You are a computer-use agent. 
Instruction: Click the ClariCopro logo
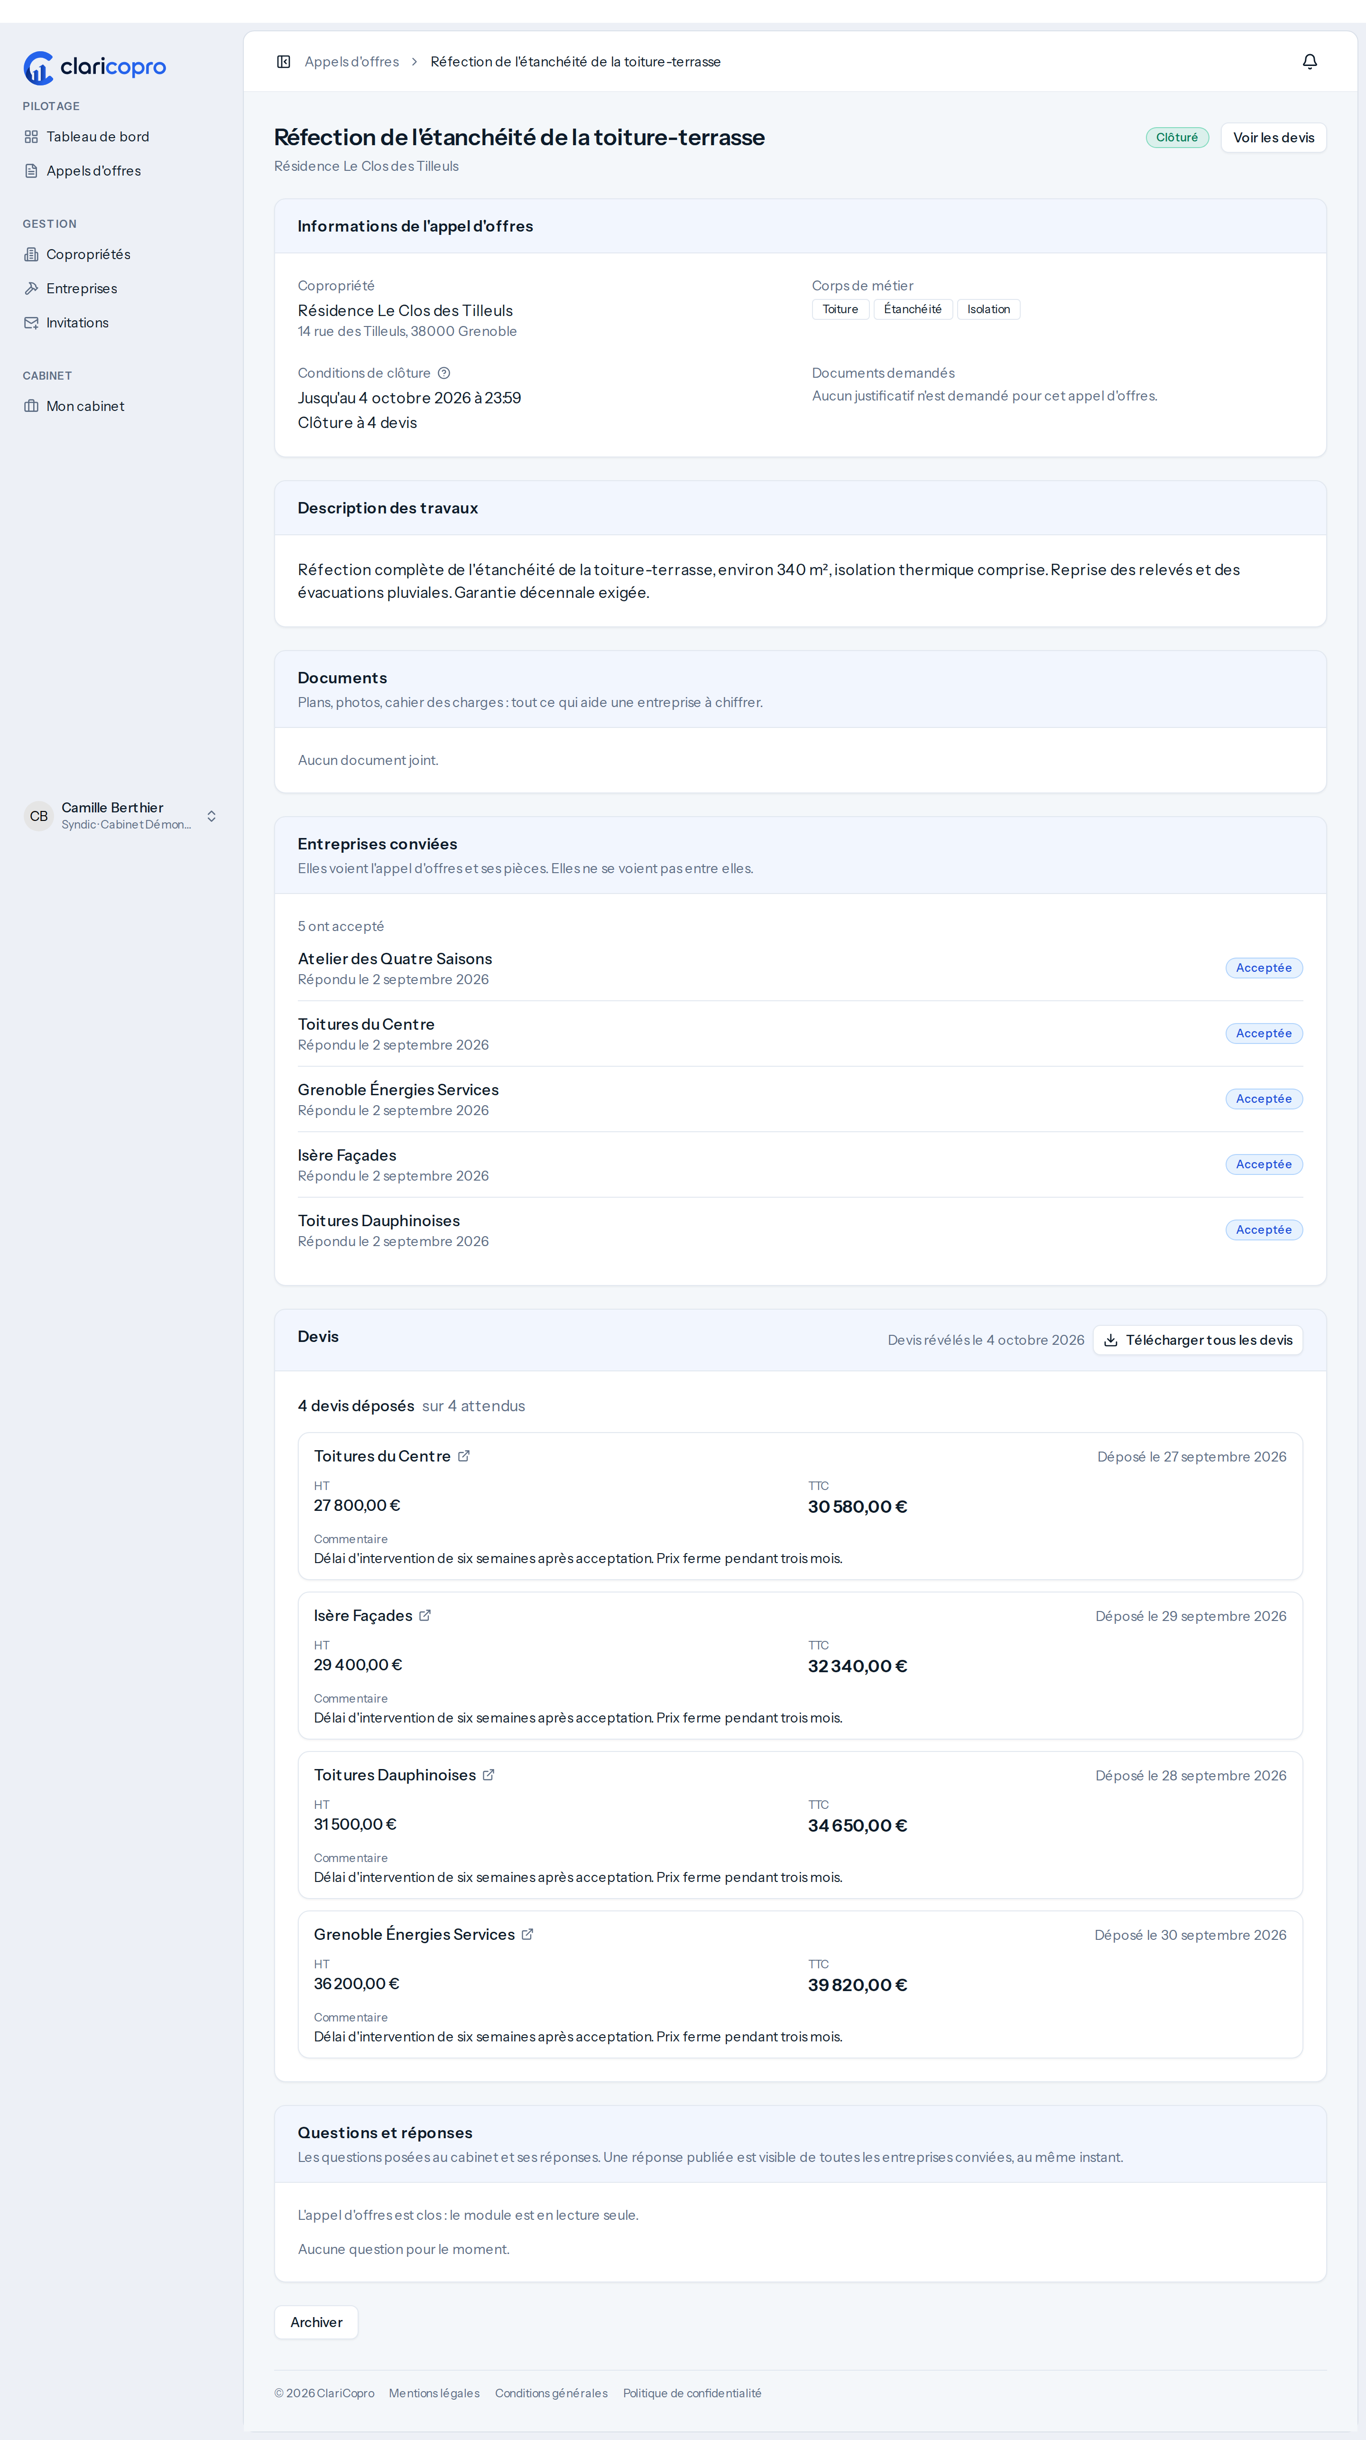[95, 67]
